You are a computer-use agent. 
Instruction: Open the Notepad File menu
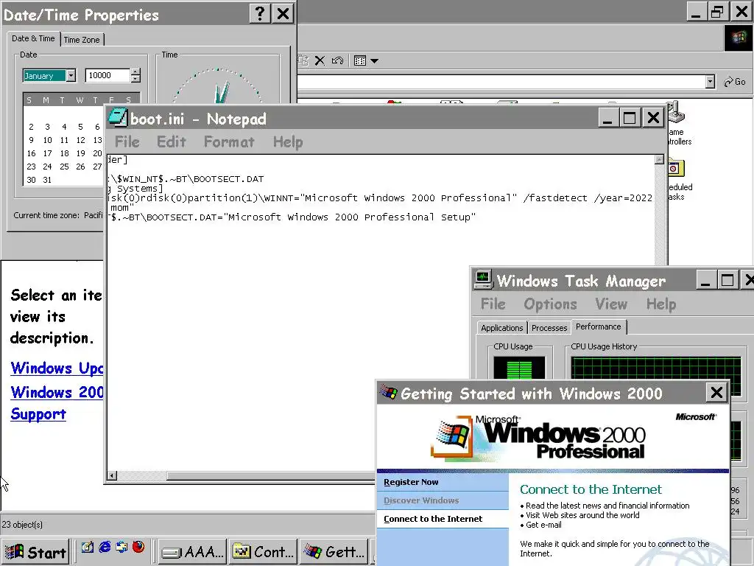click(x=127, y=142)
